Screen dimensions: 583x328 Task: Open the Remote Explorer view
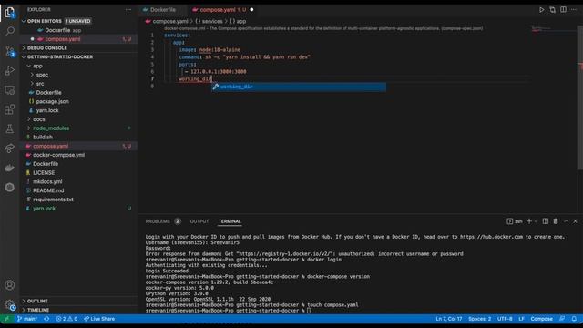click(10, 90)
